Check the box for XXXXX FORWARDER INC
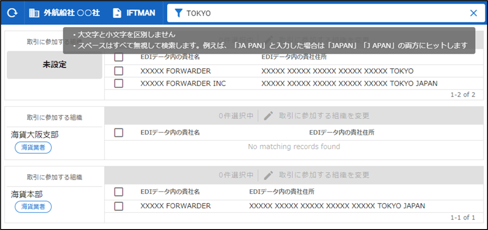Image resolution: width=488 pixels, height=230 pixels. (119, 83)
